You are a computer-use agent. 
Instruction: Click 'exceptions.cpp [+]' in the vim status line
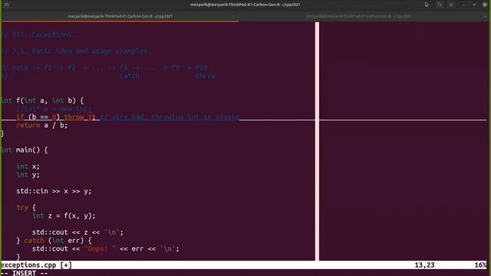click(x=36, y=265)
